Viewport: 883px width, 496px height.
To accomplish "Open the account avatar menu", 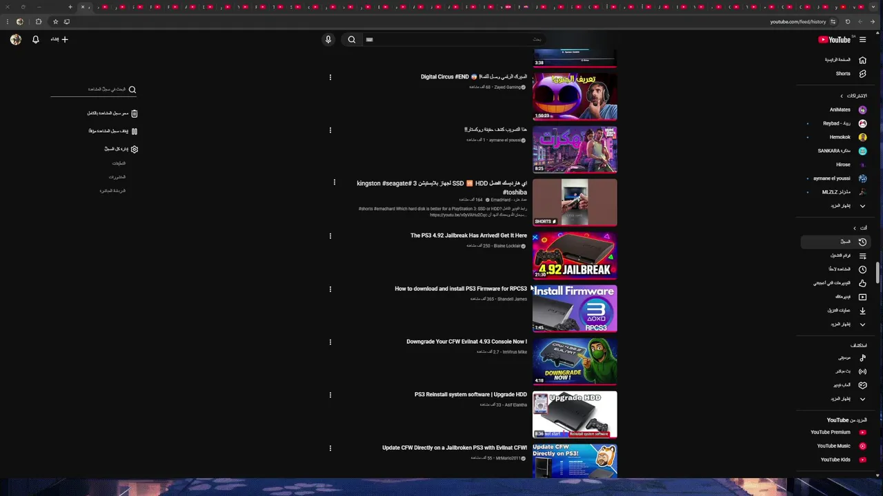I will point(16,39).
